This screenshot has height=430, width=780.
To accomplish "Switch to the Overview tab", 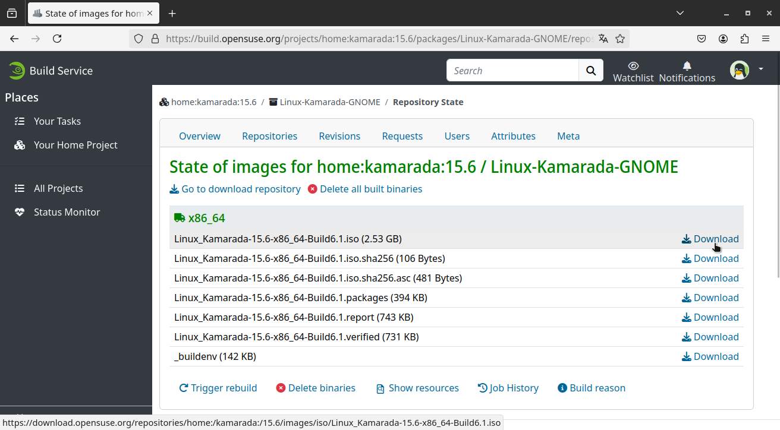I will [200, 136].
